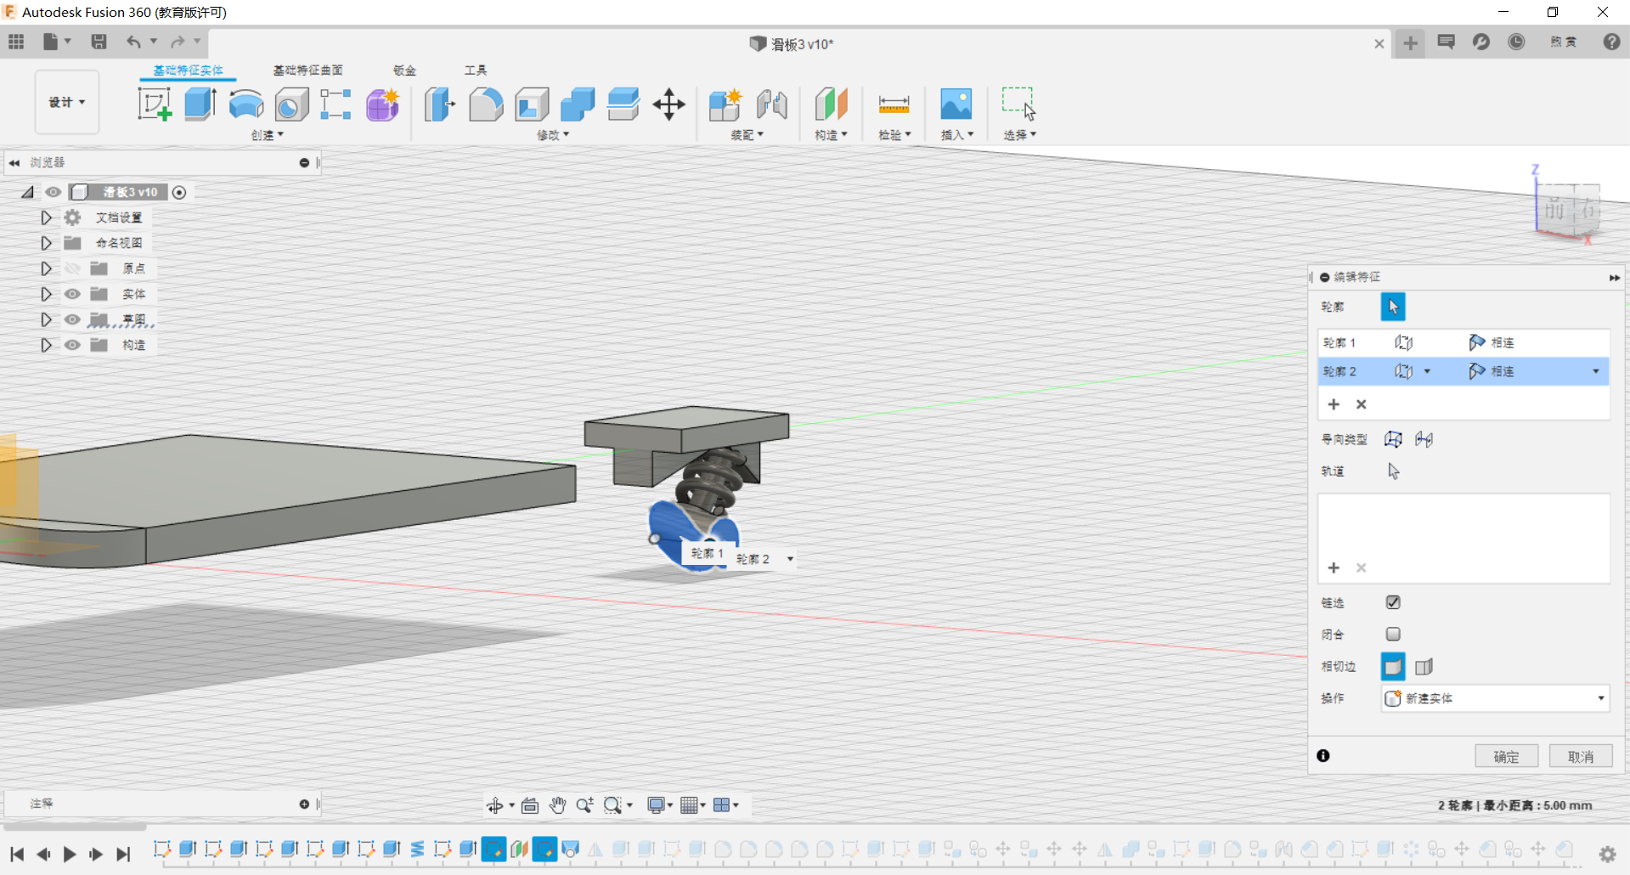
Task: Toggle visibility of 实体 folder
Action: pyautogui.click(x=72, y=294)
